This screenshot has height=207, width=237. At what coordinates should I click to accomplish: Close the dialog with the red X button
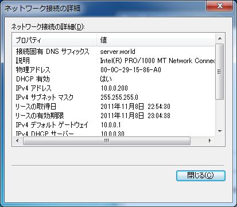[x=220, y=6]
